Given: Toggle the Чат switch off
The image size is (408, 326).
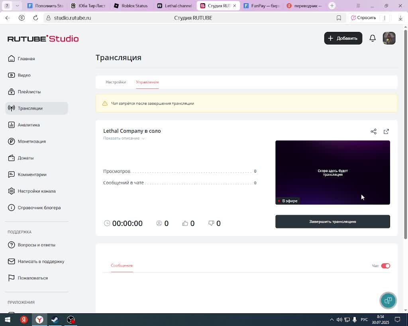Looking at the screenshot, I should (386, 266).
